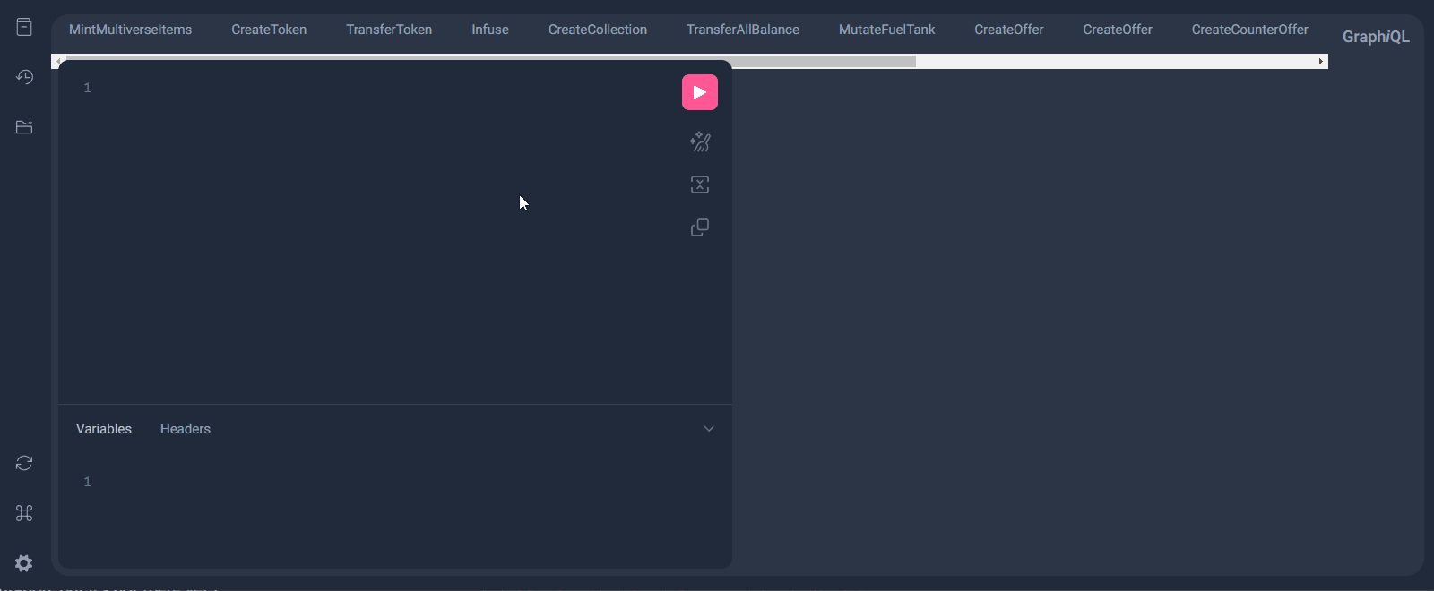Open the GraphiQL explorer folder icon
Screen dimensions: 1434x591
(x=24, y=127)
